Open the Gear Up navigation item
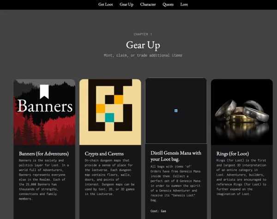Image resolution: width=277 pixels, height=219 pixels. pyautogui.click(x=126, y=5)
